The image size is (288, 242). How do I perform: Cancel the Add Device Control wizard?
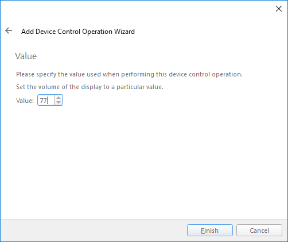(x=259, y=231)
